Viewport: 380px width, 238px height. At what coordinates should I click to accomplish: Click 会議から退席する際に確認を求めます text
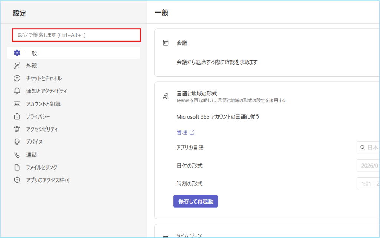pyautogui.click(x=217, y=62)
